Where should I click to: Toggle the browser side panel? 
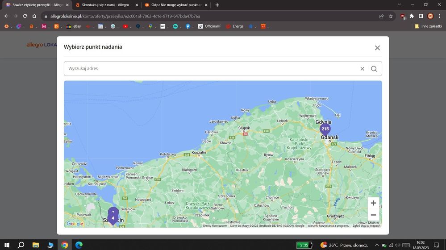421,16
